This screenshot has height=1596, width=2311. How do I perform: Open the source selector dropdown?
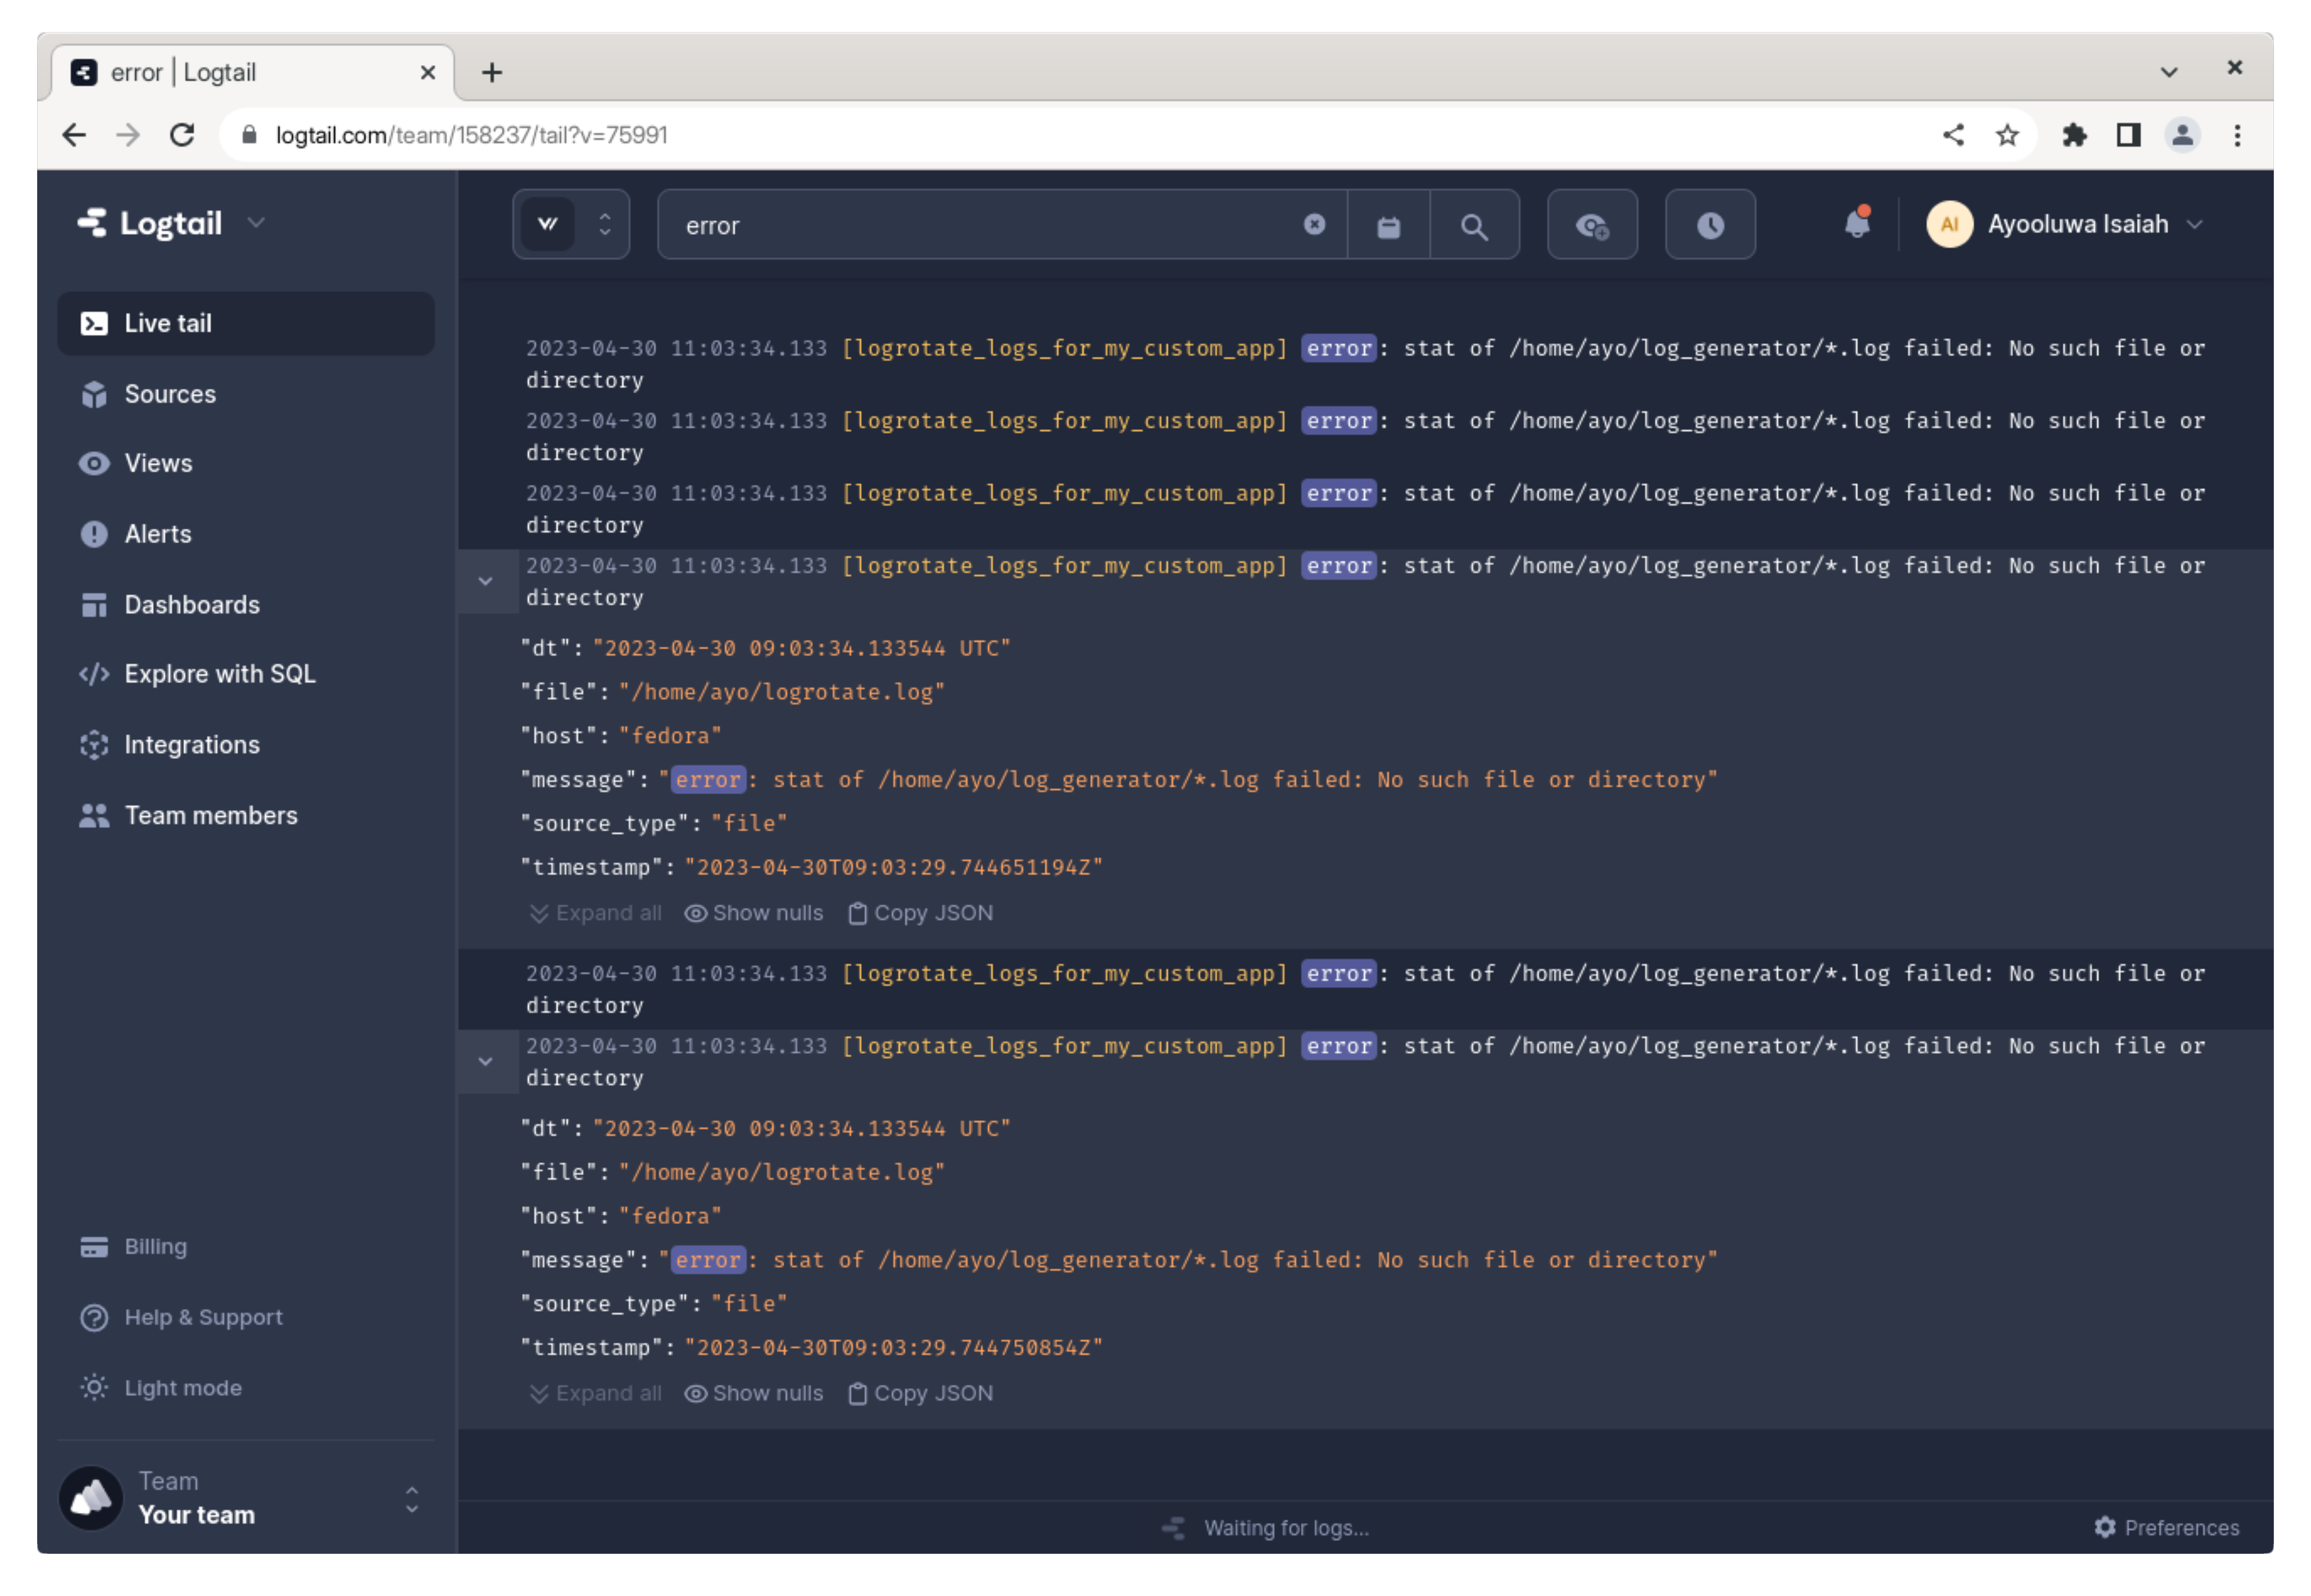(571, 225)
